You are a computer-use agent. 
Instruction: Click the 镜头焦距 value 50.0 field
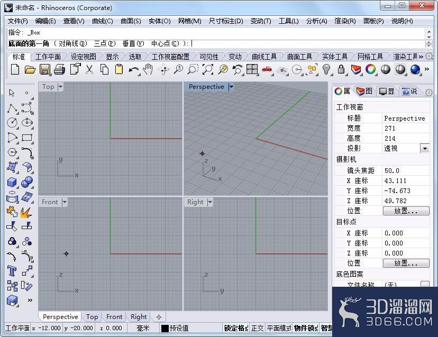click(x=406, y=171)
